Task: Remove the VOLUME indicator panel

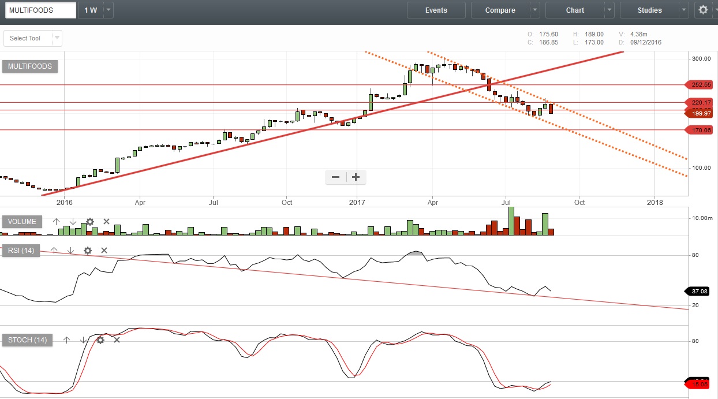Action: coord(106,222)
